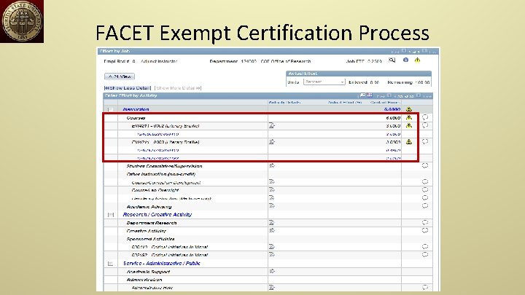
Task: Click the magnifier icon beside Job FTE
Action: click(392, 60)
